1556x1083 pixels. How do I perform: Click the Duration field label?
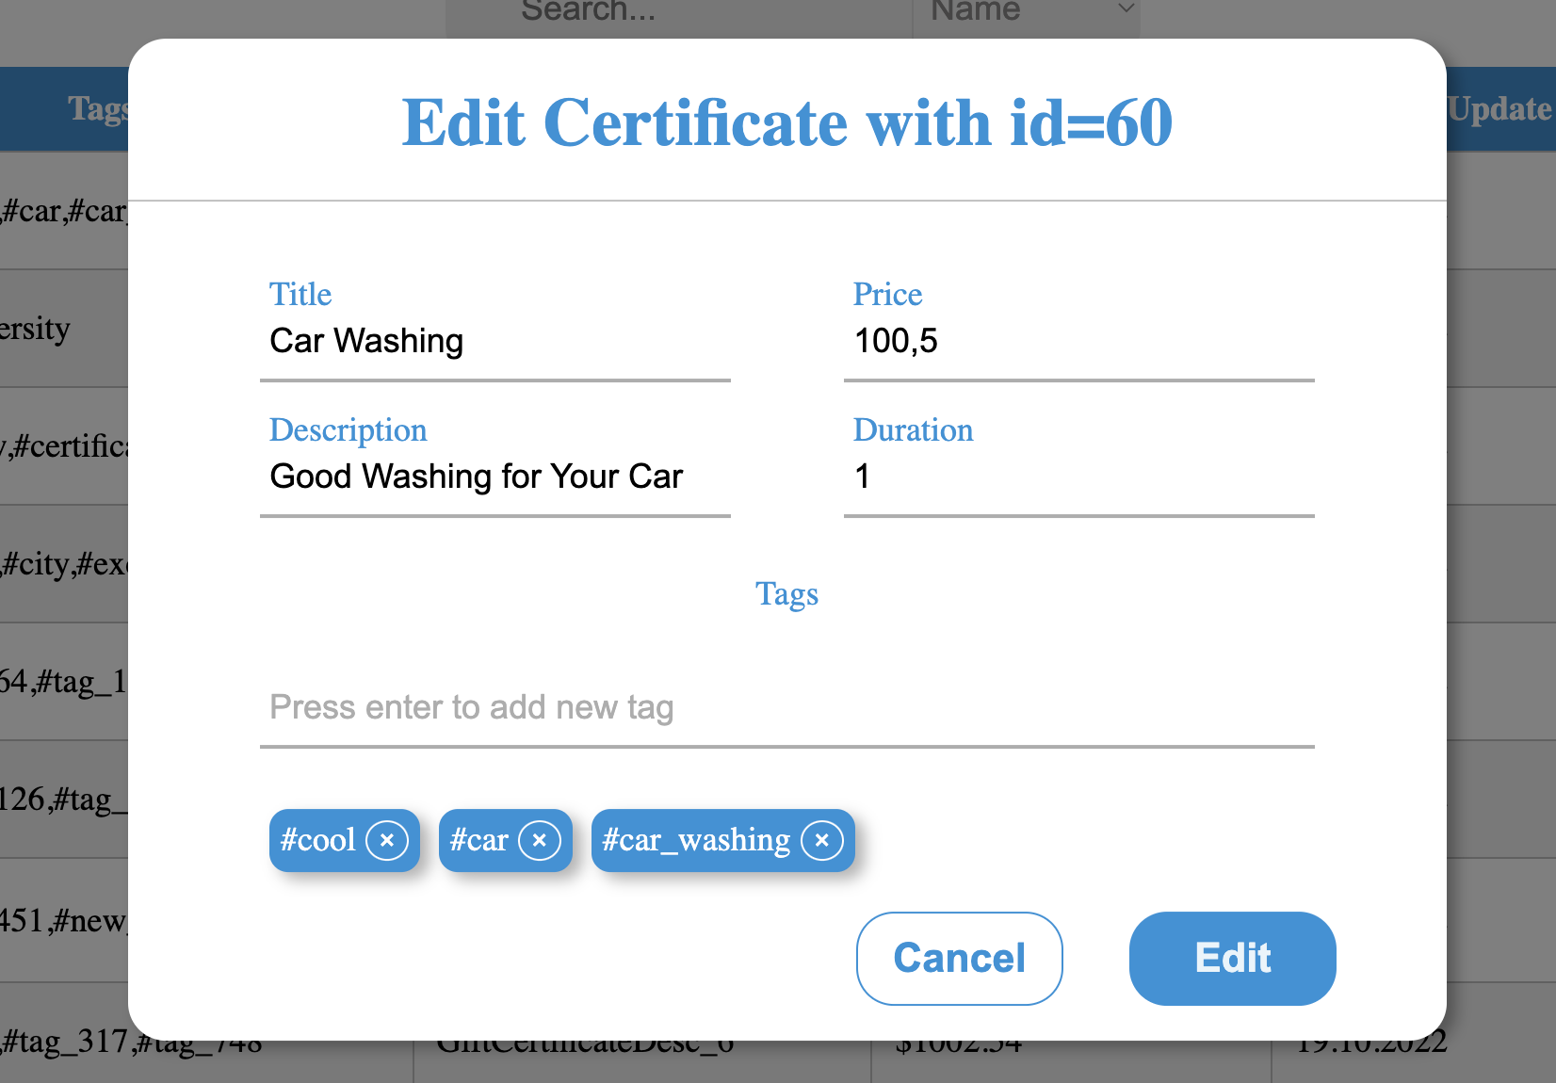(913, 429)
